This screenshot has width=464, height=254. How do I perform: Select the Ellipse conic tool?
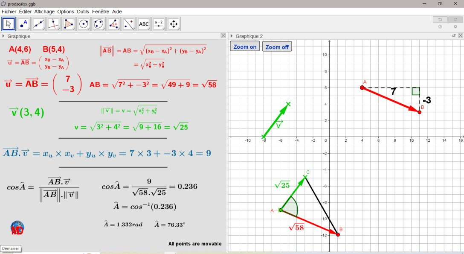(99, 24)
